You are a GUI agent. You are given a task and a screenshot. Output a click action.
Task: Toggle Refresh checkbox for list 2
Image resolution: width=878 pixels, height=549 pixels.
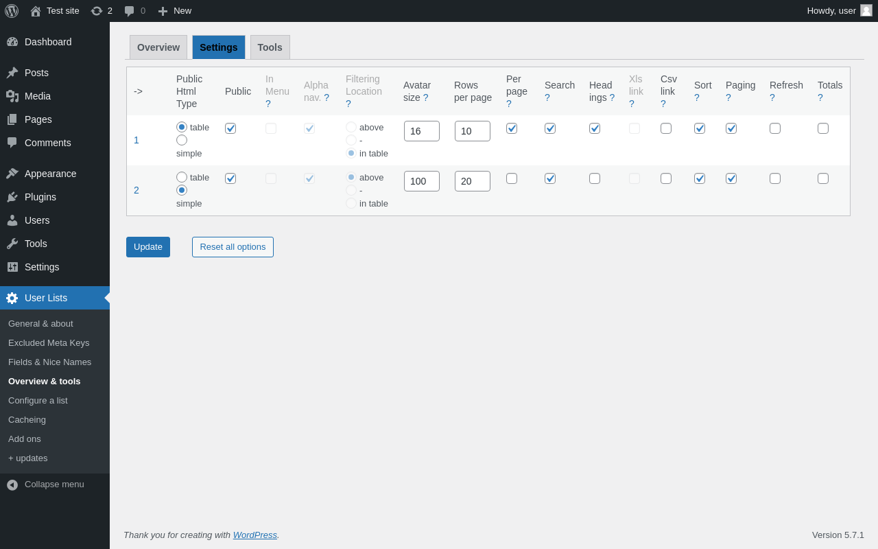pyautogui.click(x=775, y=178)
